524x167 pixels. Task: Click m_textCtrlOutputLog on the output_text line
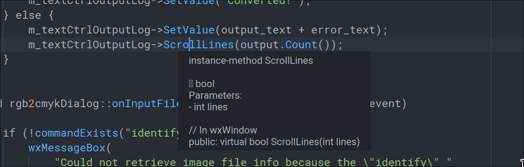point(89,30)
